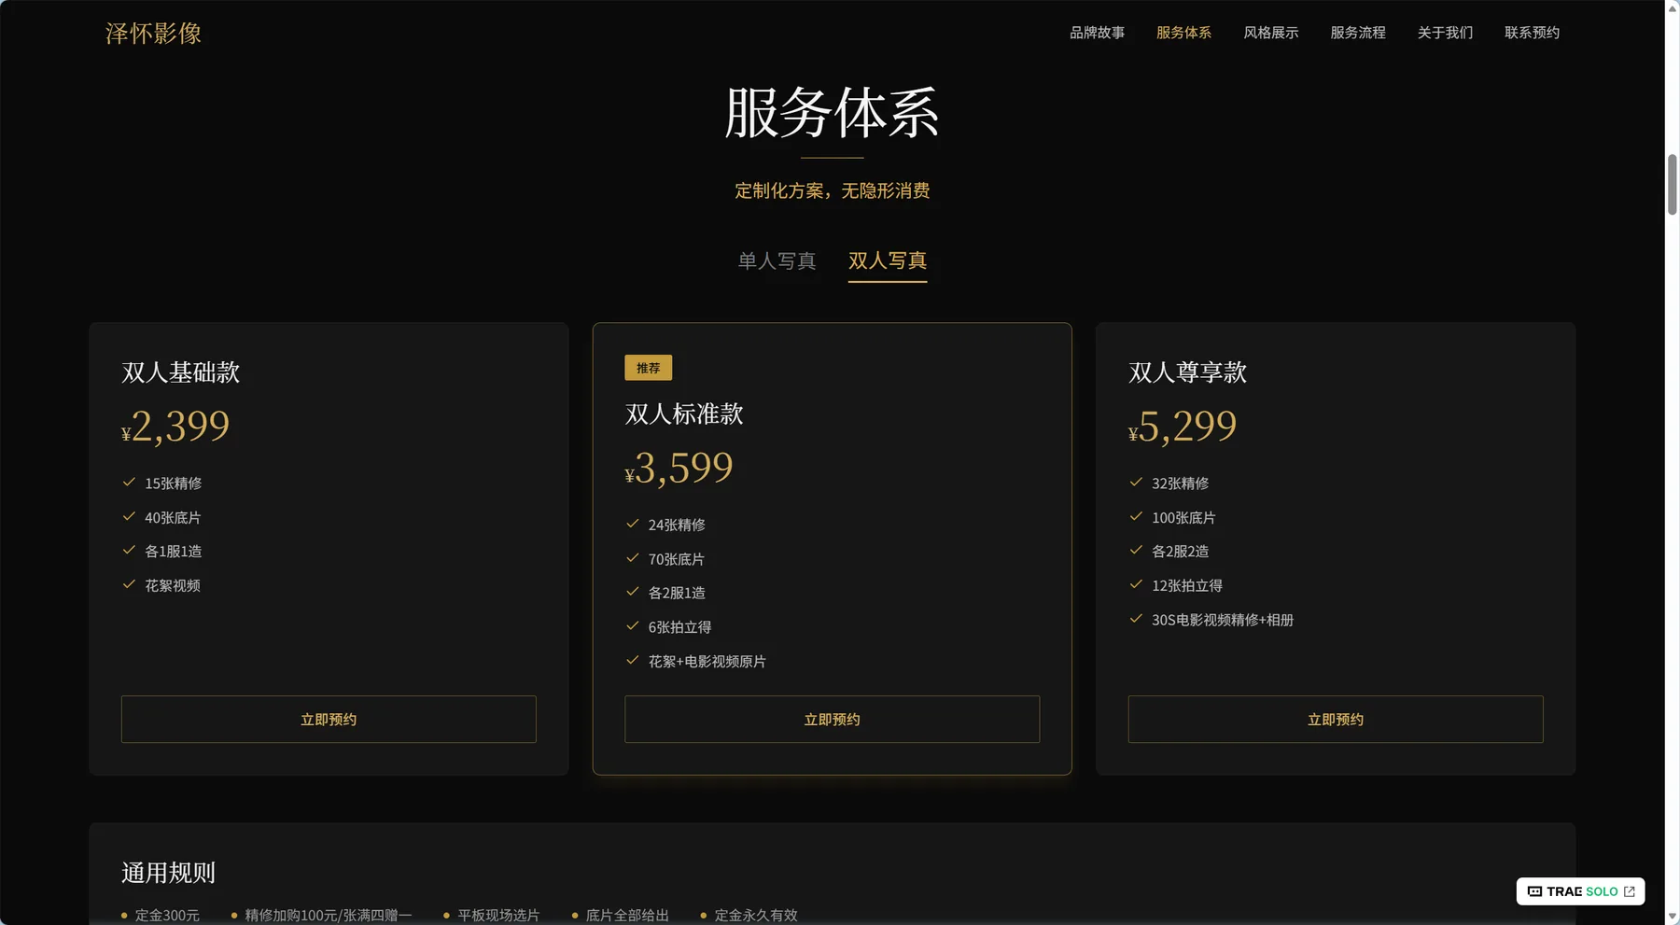
Task: Click the checkmark next to 30S电影视频精修+相册
Action: 1136,619
